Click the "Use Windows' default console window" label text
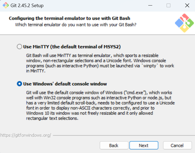 [x=65, y=84]
